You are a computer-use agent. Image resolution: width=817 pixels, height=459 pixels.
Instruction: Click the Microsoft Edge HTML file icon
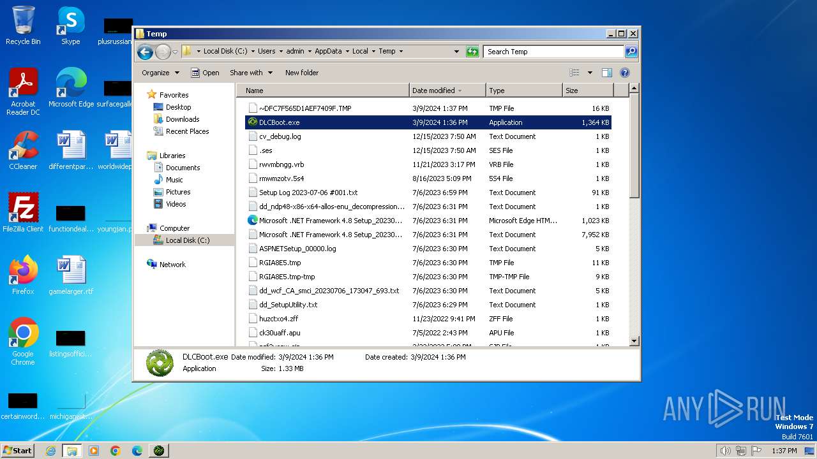[253, 221]
